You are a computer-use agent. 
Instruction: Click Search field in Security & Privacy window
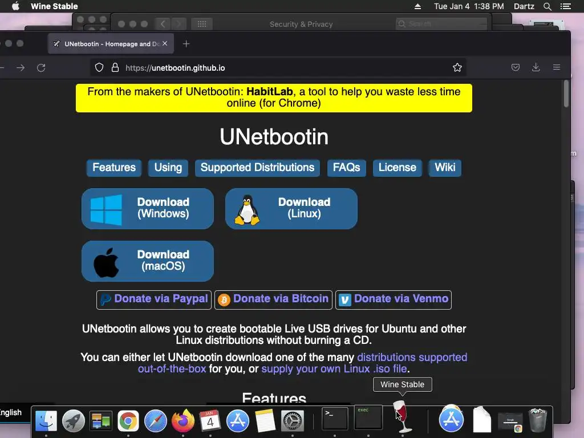(x=441, y=24)
